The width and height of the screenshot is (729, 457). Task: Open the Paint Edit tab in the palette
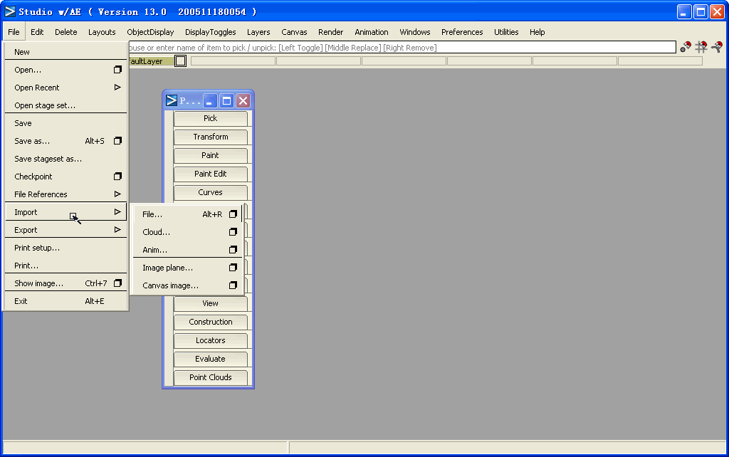[211, 174]
